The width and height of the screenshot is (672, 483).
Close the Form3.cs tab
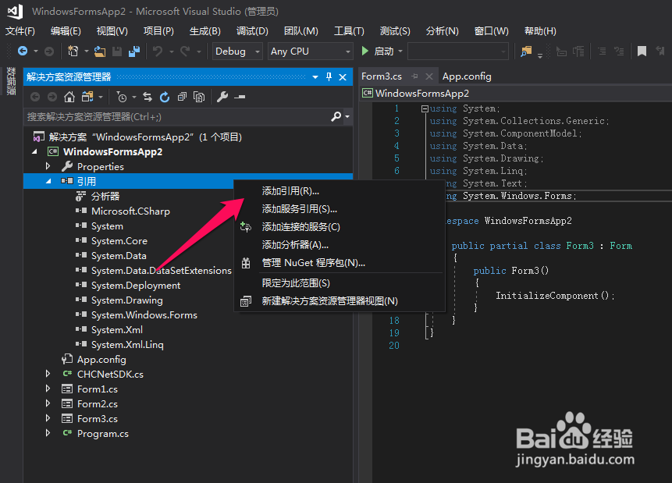(429, 76)
